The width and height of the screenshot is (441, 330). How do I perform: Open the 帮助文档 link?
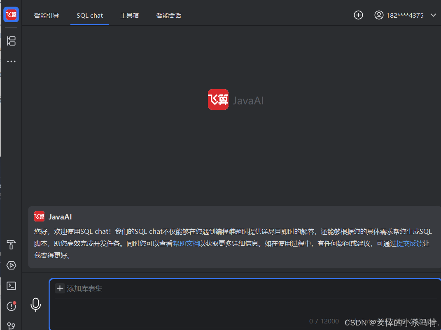tap(186, 243)
